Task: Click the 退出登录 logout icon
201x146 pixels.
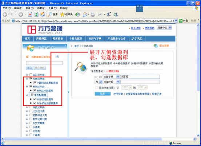Action: click(156, 46)
